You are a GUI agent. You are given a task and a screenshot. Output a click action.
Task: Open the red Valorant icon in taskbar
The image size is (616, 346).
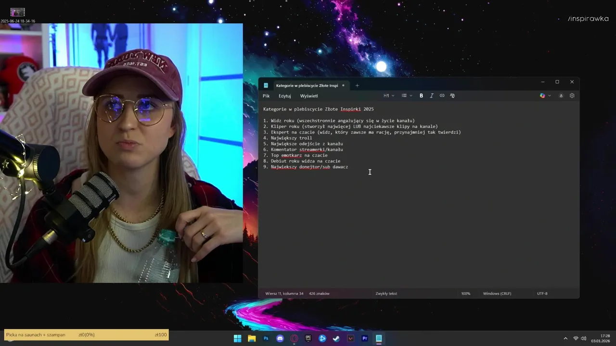pos(351,338)
